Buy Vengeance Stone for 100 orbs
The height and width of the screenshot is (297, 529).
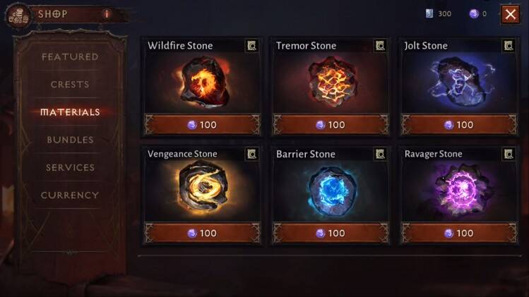[202, 233]
